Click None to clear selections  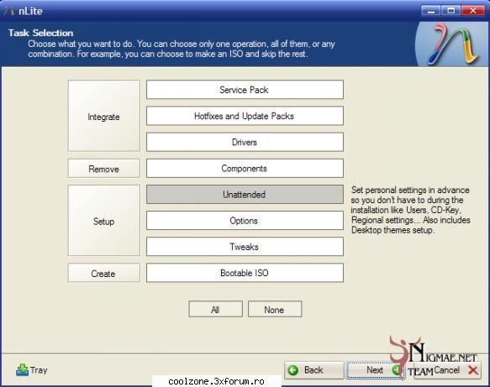[x=275, y=310]
